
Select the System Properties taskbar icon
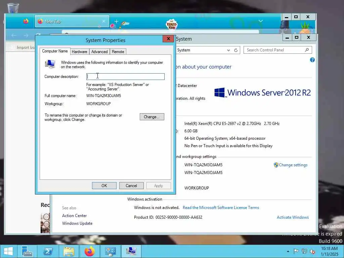coord(131,251)
